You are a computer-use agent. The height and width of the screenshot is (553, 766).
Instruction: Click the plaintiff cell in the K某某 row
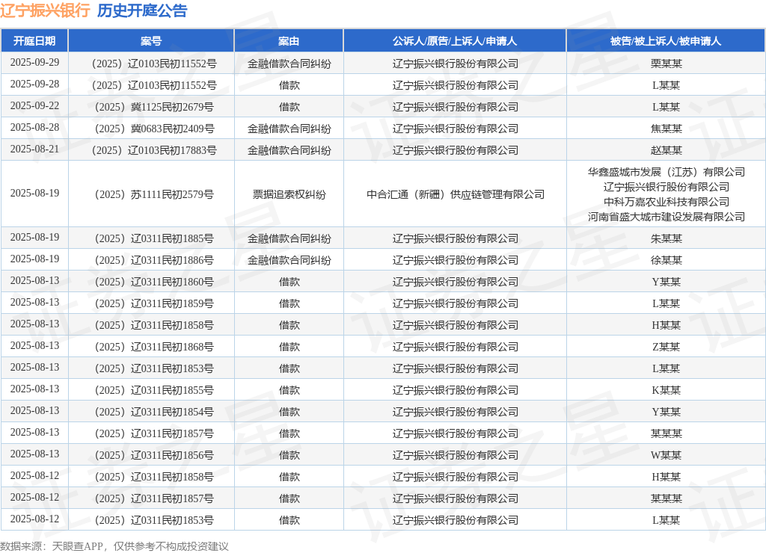pyautogui.click(x=456, y=390)
